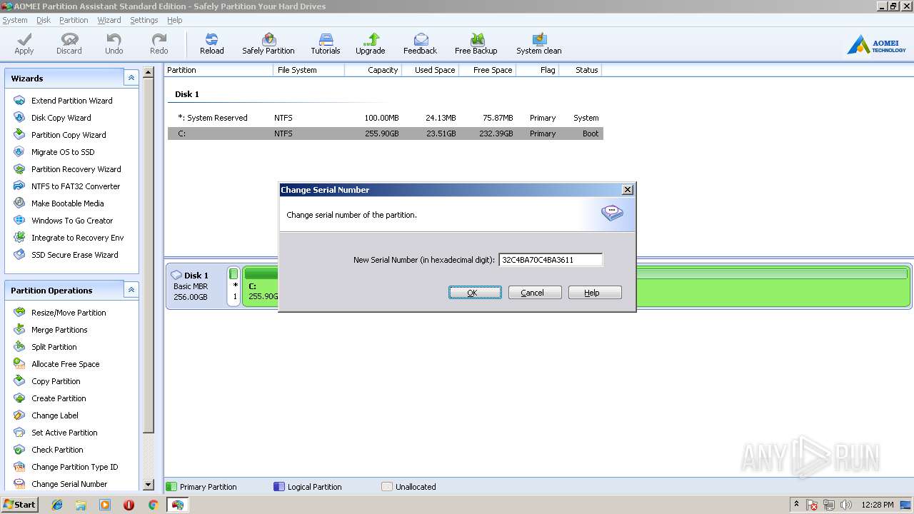Open the Partition menu

(x=74, y=20)
